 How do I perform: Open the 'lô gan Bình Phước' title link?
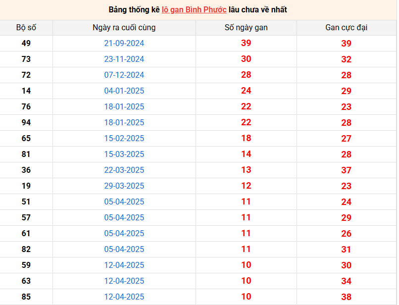[194, 9]
